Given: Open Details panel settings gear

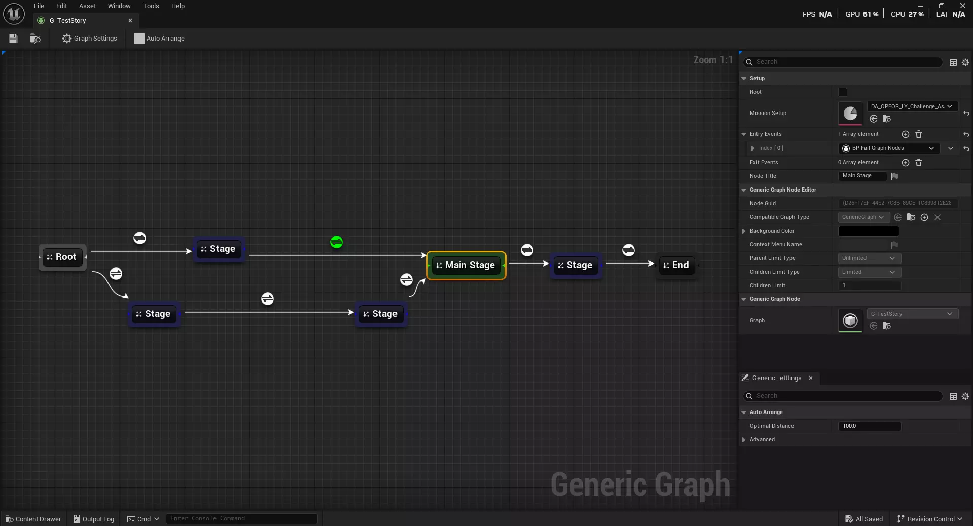Looking at the screenshot, I should tap(965, 62).
